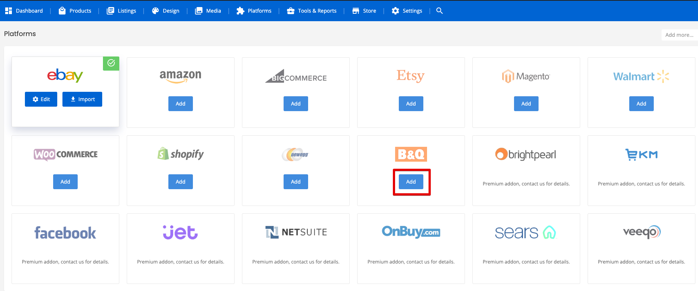Click premium addon text under Veeqo
Viewport: 698px width, 291px height.
coord(642,262)
